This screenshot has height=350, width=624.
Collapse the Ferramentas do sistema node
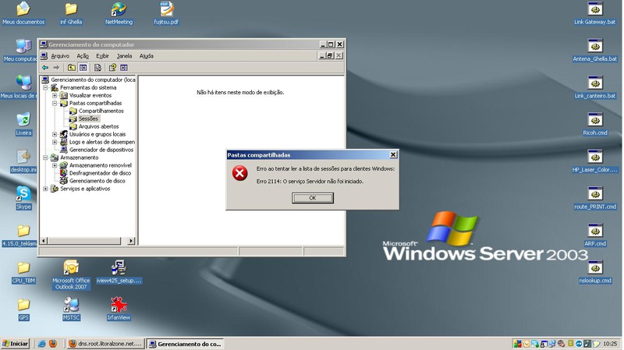[46, 87]
